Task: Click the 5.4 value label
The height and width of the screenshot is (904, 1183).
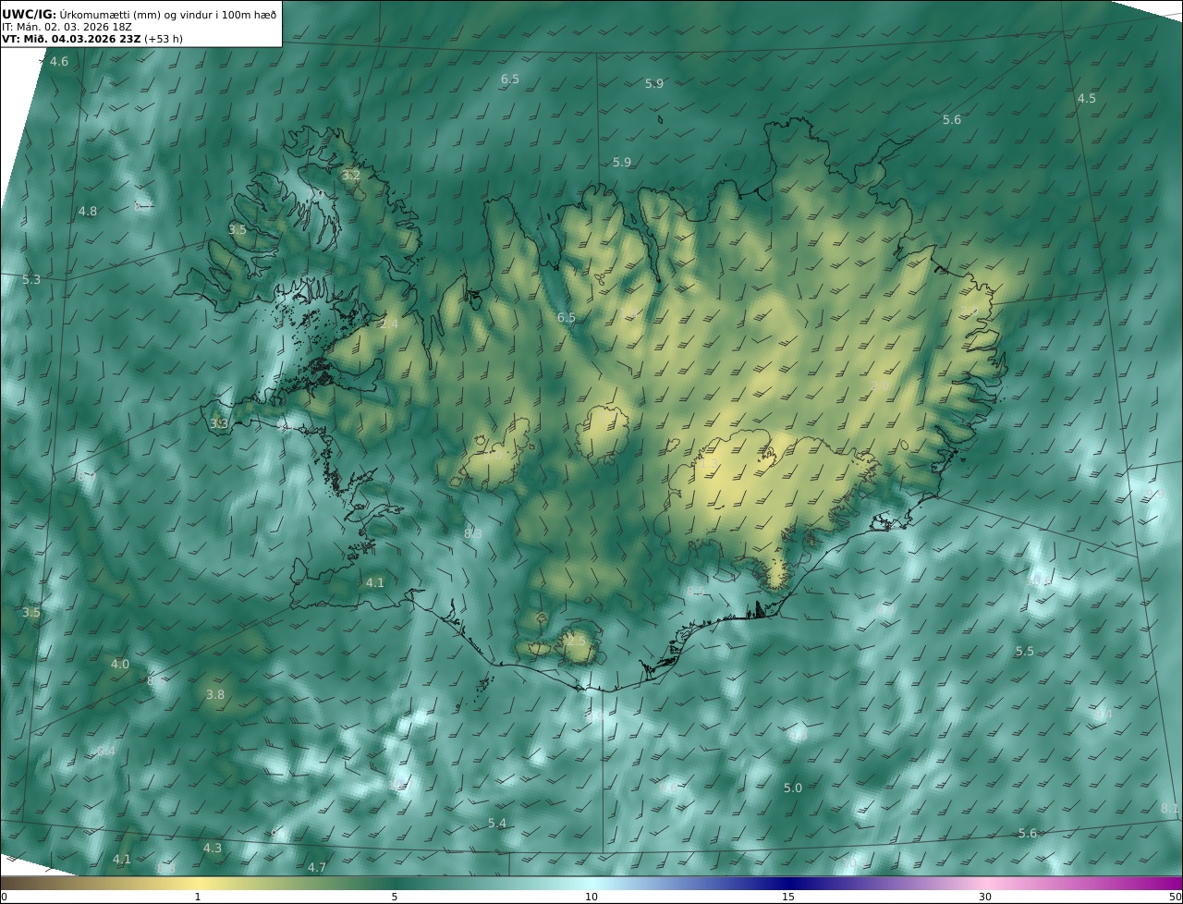Action: [497, 824]
